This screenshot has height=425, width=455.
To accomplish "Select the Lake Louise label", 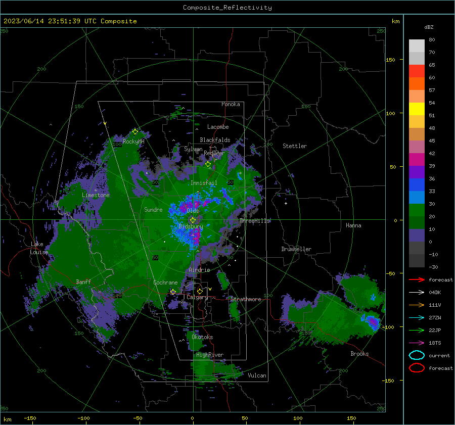I will coord(39,248).
